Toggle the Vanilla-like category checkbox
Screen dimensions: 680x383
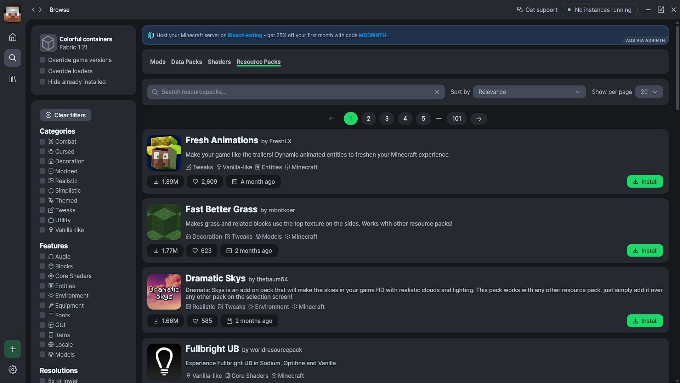pos(42,230)
